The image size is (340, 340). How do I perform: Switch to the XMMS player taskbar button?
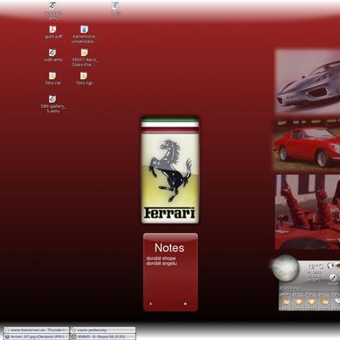(x=103, y=337)
